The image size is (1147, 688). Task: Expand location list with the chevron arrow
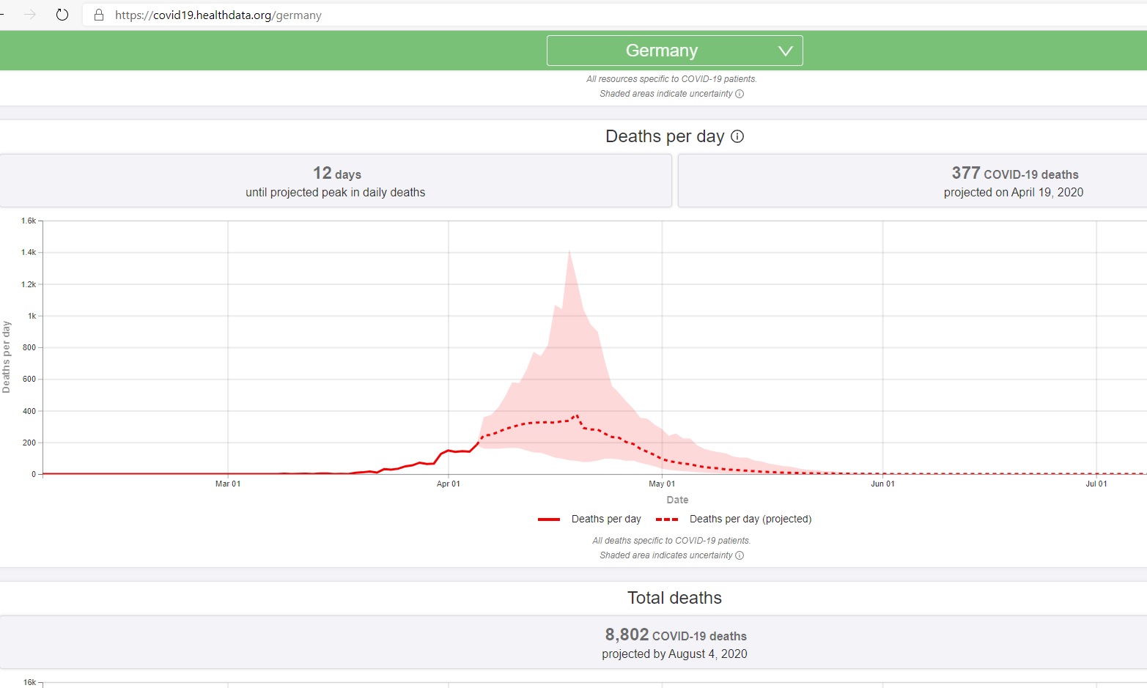pos(786,51)
